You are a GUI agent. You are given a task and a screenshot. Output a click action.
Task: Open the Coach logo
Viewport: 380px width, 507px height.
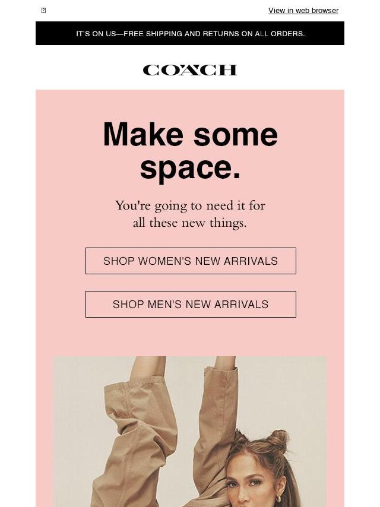point(190,70)
